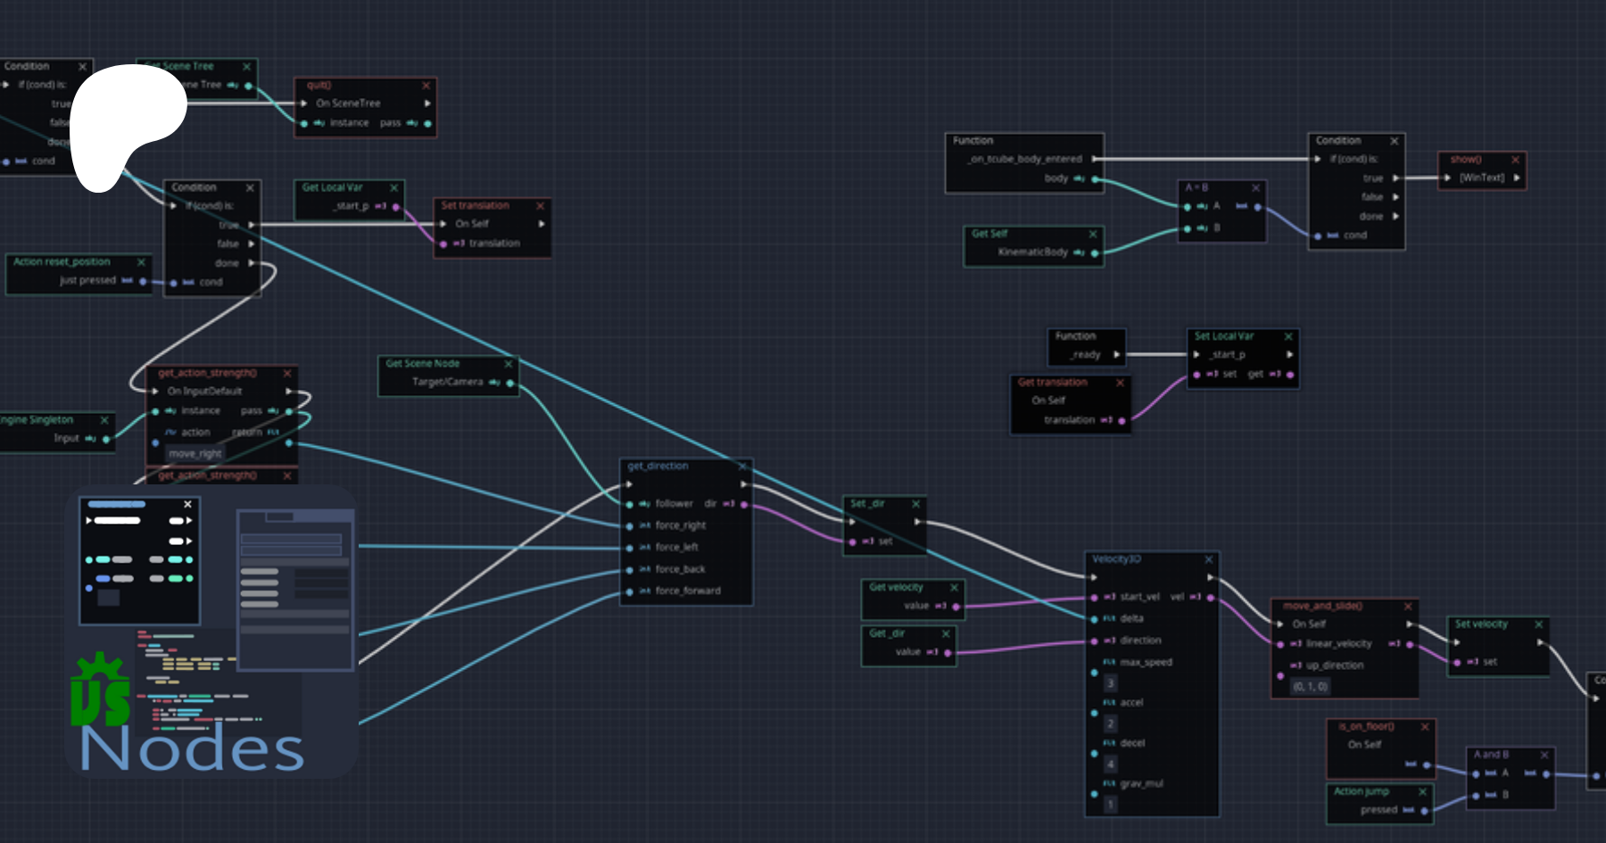Click the up_direction value (0, 1, 0)
Viewport: 1606px width, 843px height.
(1310, 686)
